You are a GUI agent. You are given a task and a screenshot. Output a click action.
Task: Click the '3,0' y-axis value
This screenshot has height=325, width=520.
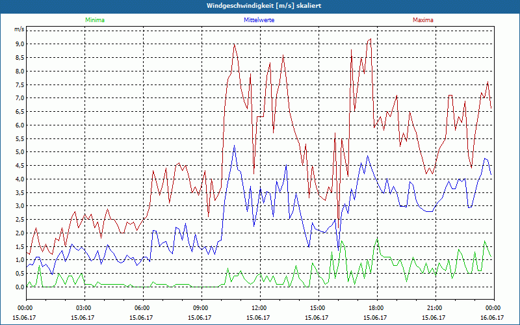[20, 206]
